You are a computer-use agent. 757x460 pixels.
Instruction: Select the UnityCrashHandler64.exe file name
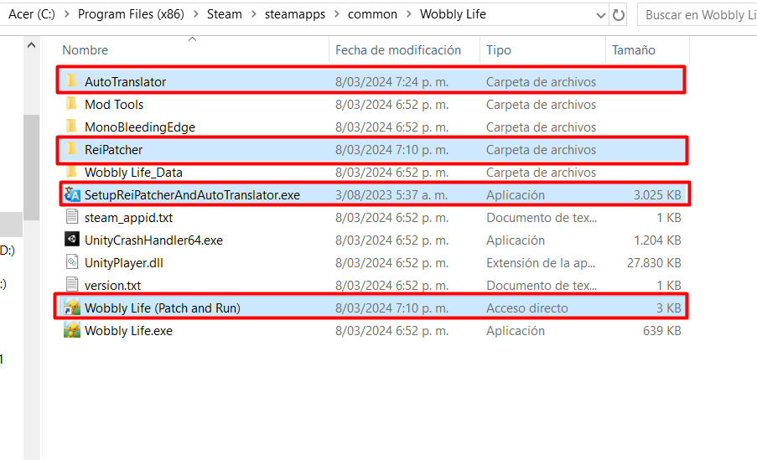coord(153,240)
